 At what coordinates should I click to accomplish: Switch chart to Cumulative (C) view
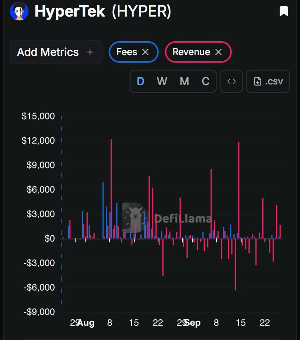point(205,82)
